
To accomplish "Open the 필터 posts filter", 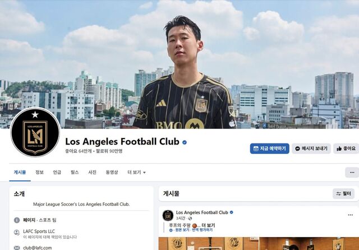I will (343, 194).
